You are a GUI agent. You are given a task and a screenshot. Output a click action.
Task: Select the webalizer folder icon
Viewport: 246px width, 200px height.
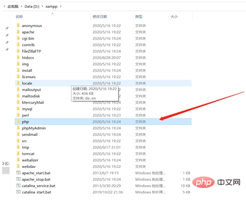click(x=18, y=160)
